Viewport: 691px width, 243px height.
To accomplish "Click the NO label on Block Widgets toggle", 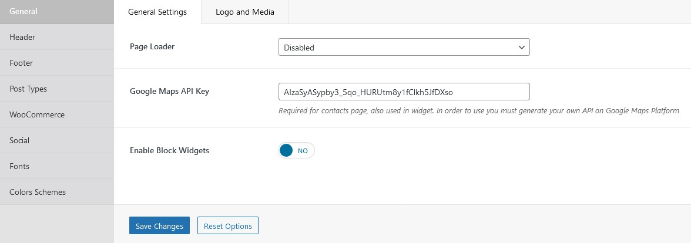I will (303, 150).
